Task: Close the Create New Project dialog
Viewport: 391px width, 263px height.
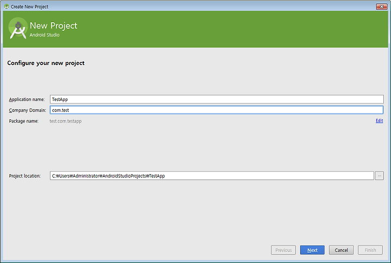Action: pos(382,7)
